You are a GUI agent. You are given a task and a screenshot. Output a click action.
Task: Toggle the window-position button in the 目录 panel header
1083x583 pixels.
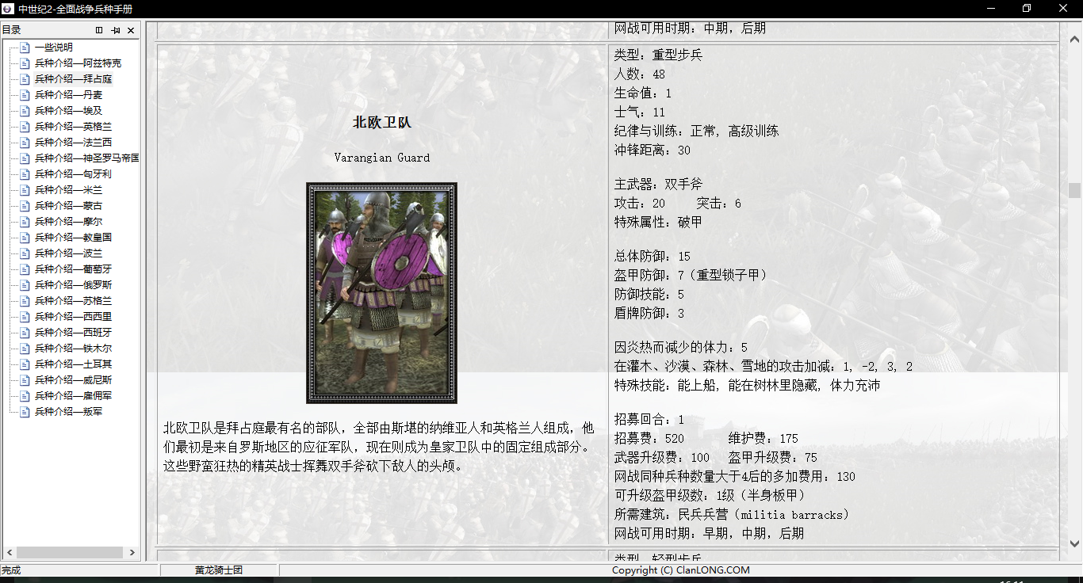(x=99, y=30)
